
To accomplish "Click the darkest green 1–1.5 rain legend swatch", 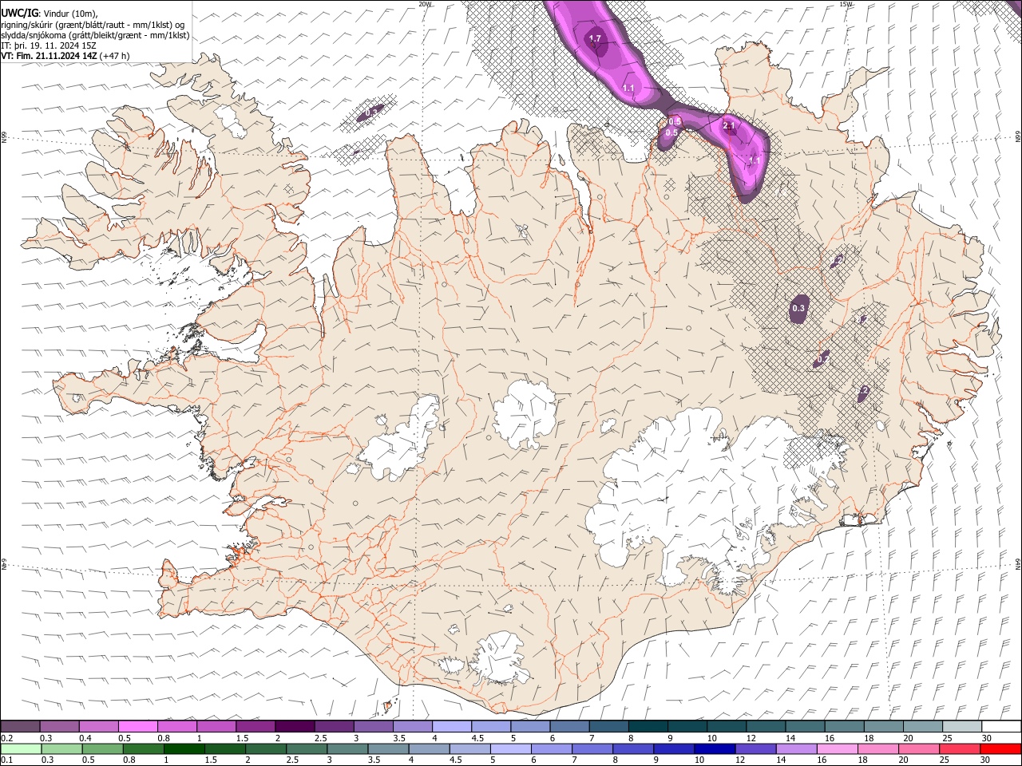I will click(184, 748).
